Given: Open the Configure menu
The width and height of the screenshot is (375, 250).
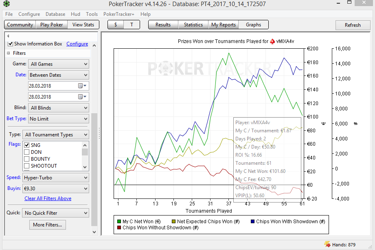Looking at the screenshot, I should pos(29,14).
